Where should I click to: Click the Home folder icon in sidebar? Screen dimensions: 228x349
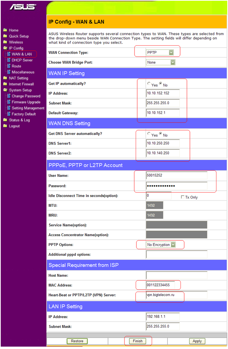pyautogui.click(x=5, y=30)
